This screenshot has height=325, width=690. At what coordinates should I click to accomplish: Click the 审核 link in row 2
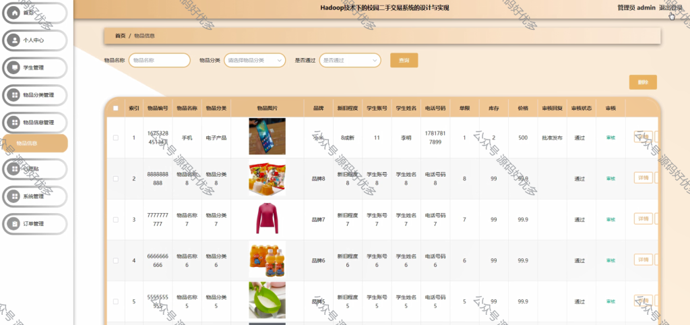pyautogui.click(x=610, y=179)
